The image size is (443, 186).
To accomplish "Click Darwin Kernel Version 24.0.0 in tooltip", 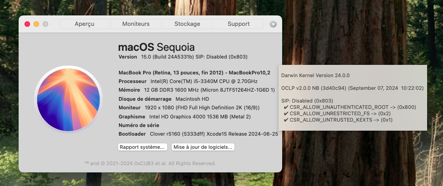I will [315, 75].
